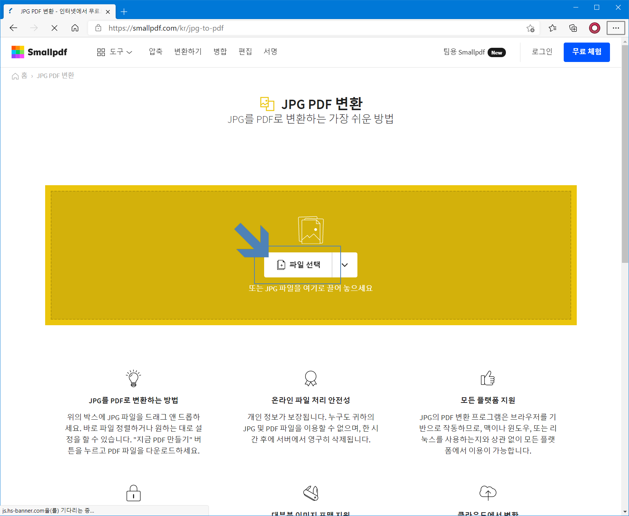
Task: Click the JPG PDF title icon
Action: 267,104
